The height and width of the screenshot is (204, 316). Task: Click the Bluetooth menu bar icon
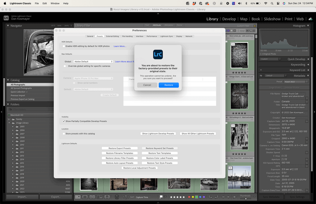coord(246,3)
